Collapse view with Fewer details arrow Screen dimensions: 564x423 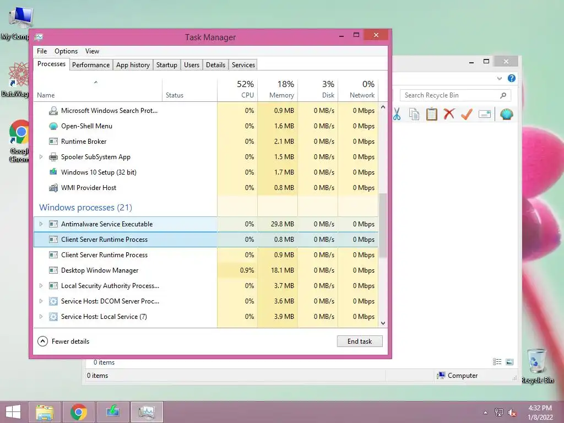(42, 341)
